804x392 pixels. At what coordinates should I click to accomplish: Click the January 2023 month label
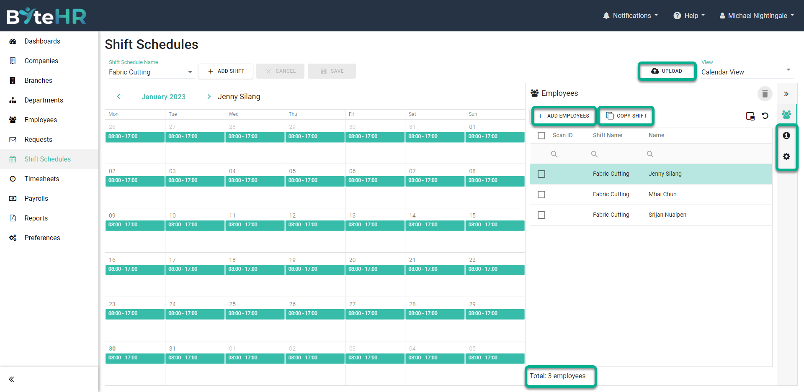point(164,97)
